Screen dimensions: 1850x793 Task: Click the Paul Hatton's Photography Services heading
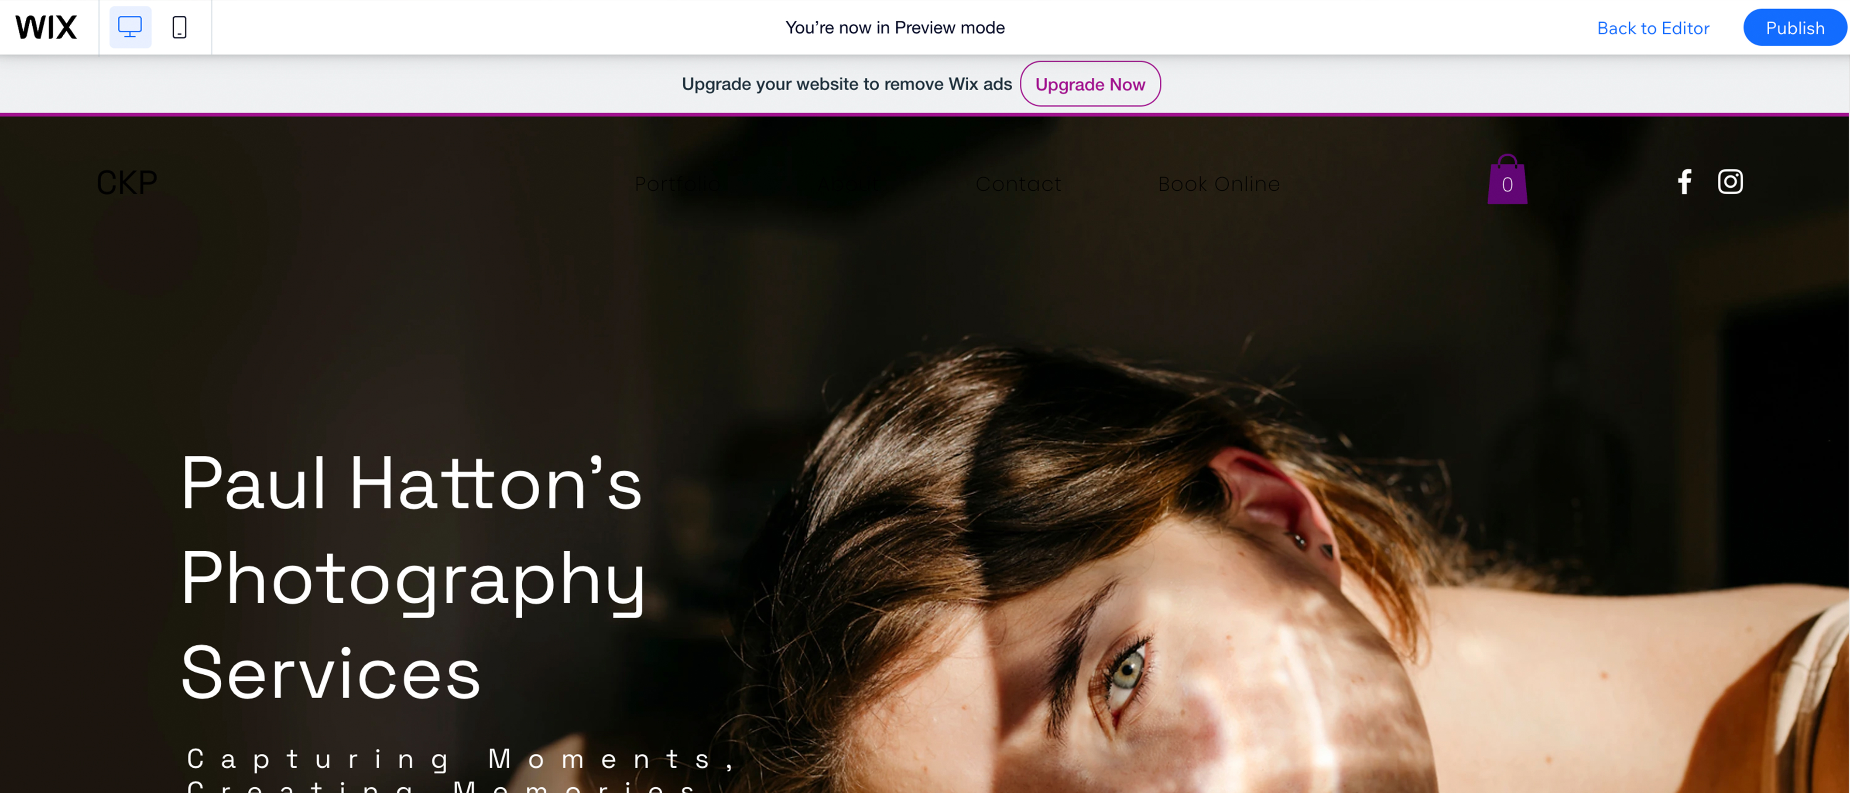pos(413,577)
